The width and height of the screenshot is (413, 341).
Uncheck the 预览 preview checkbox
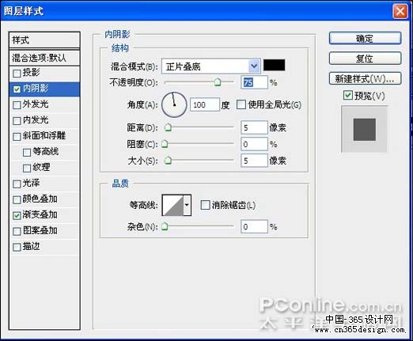(347, 95)
